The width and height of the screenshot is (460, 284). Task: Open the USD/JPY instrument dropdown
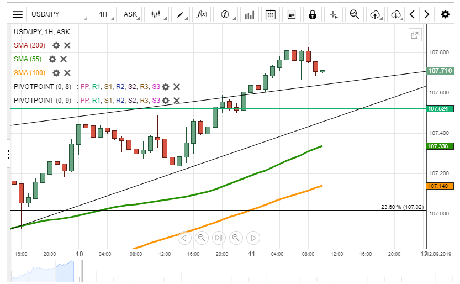pos(58,14)
